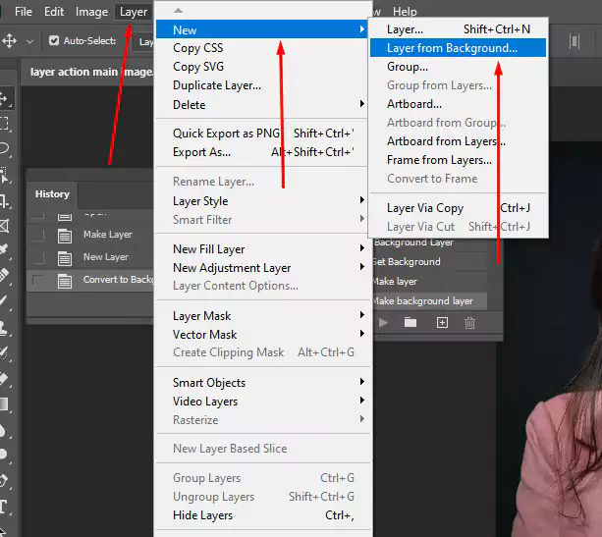Expand the Layer Mask submenu
The width and height of the screenshot is (602, 537).
[x=361, y=315]
